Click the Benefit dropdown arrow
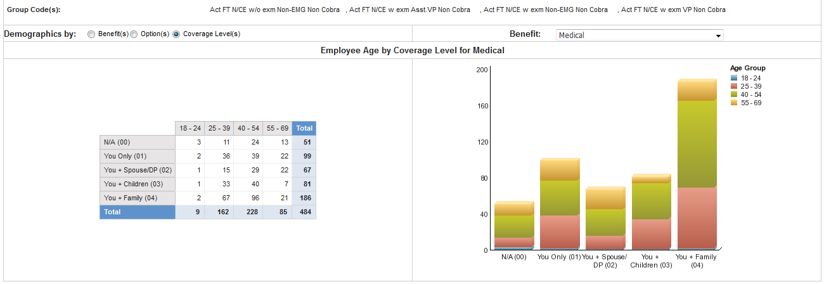 click(x=718, y=36)
